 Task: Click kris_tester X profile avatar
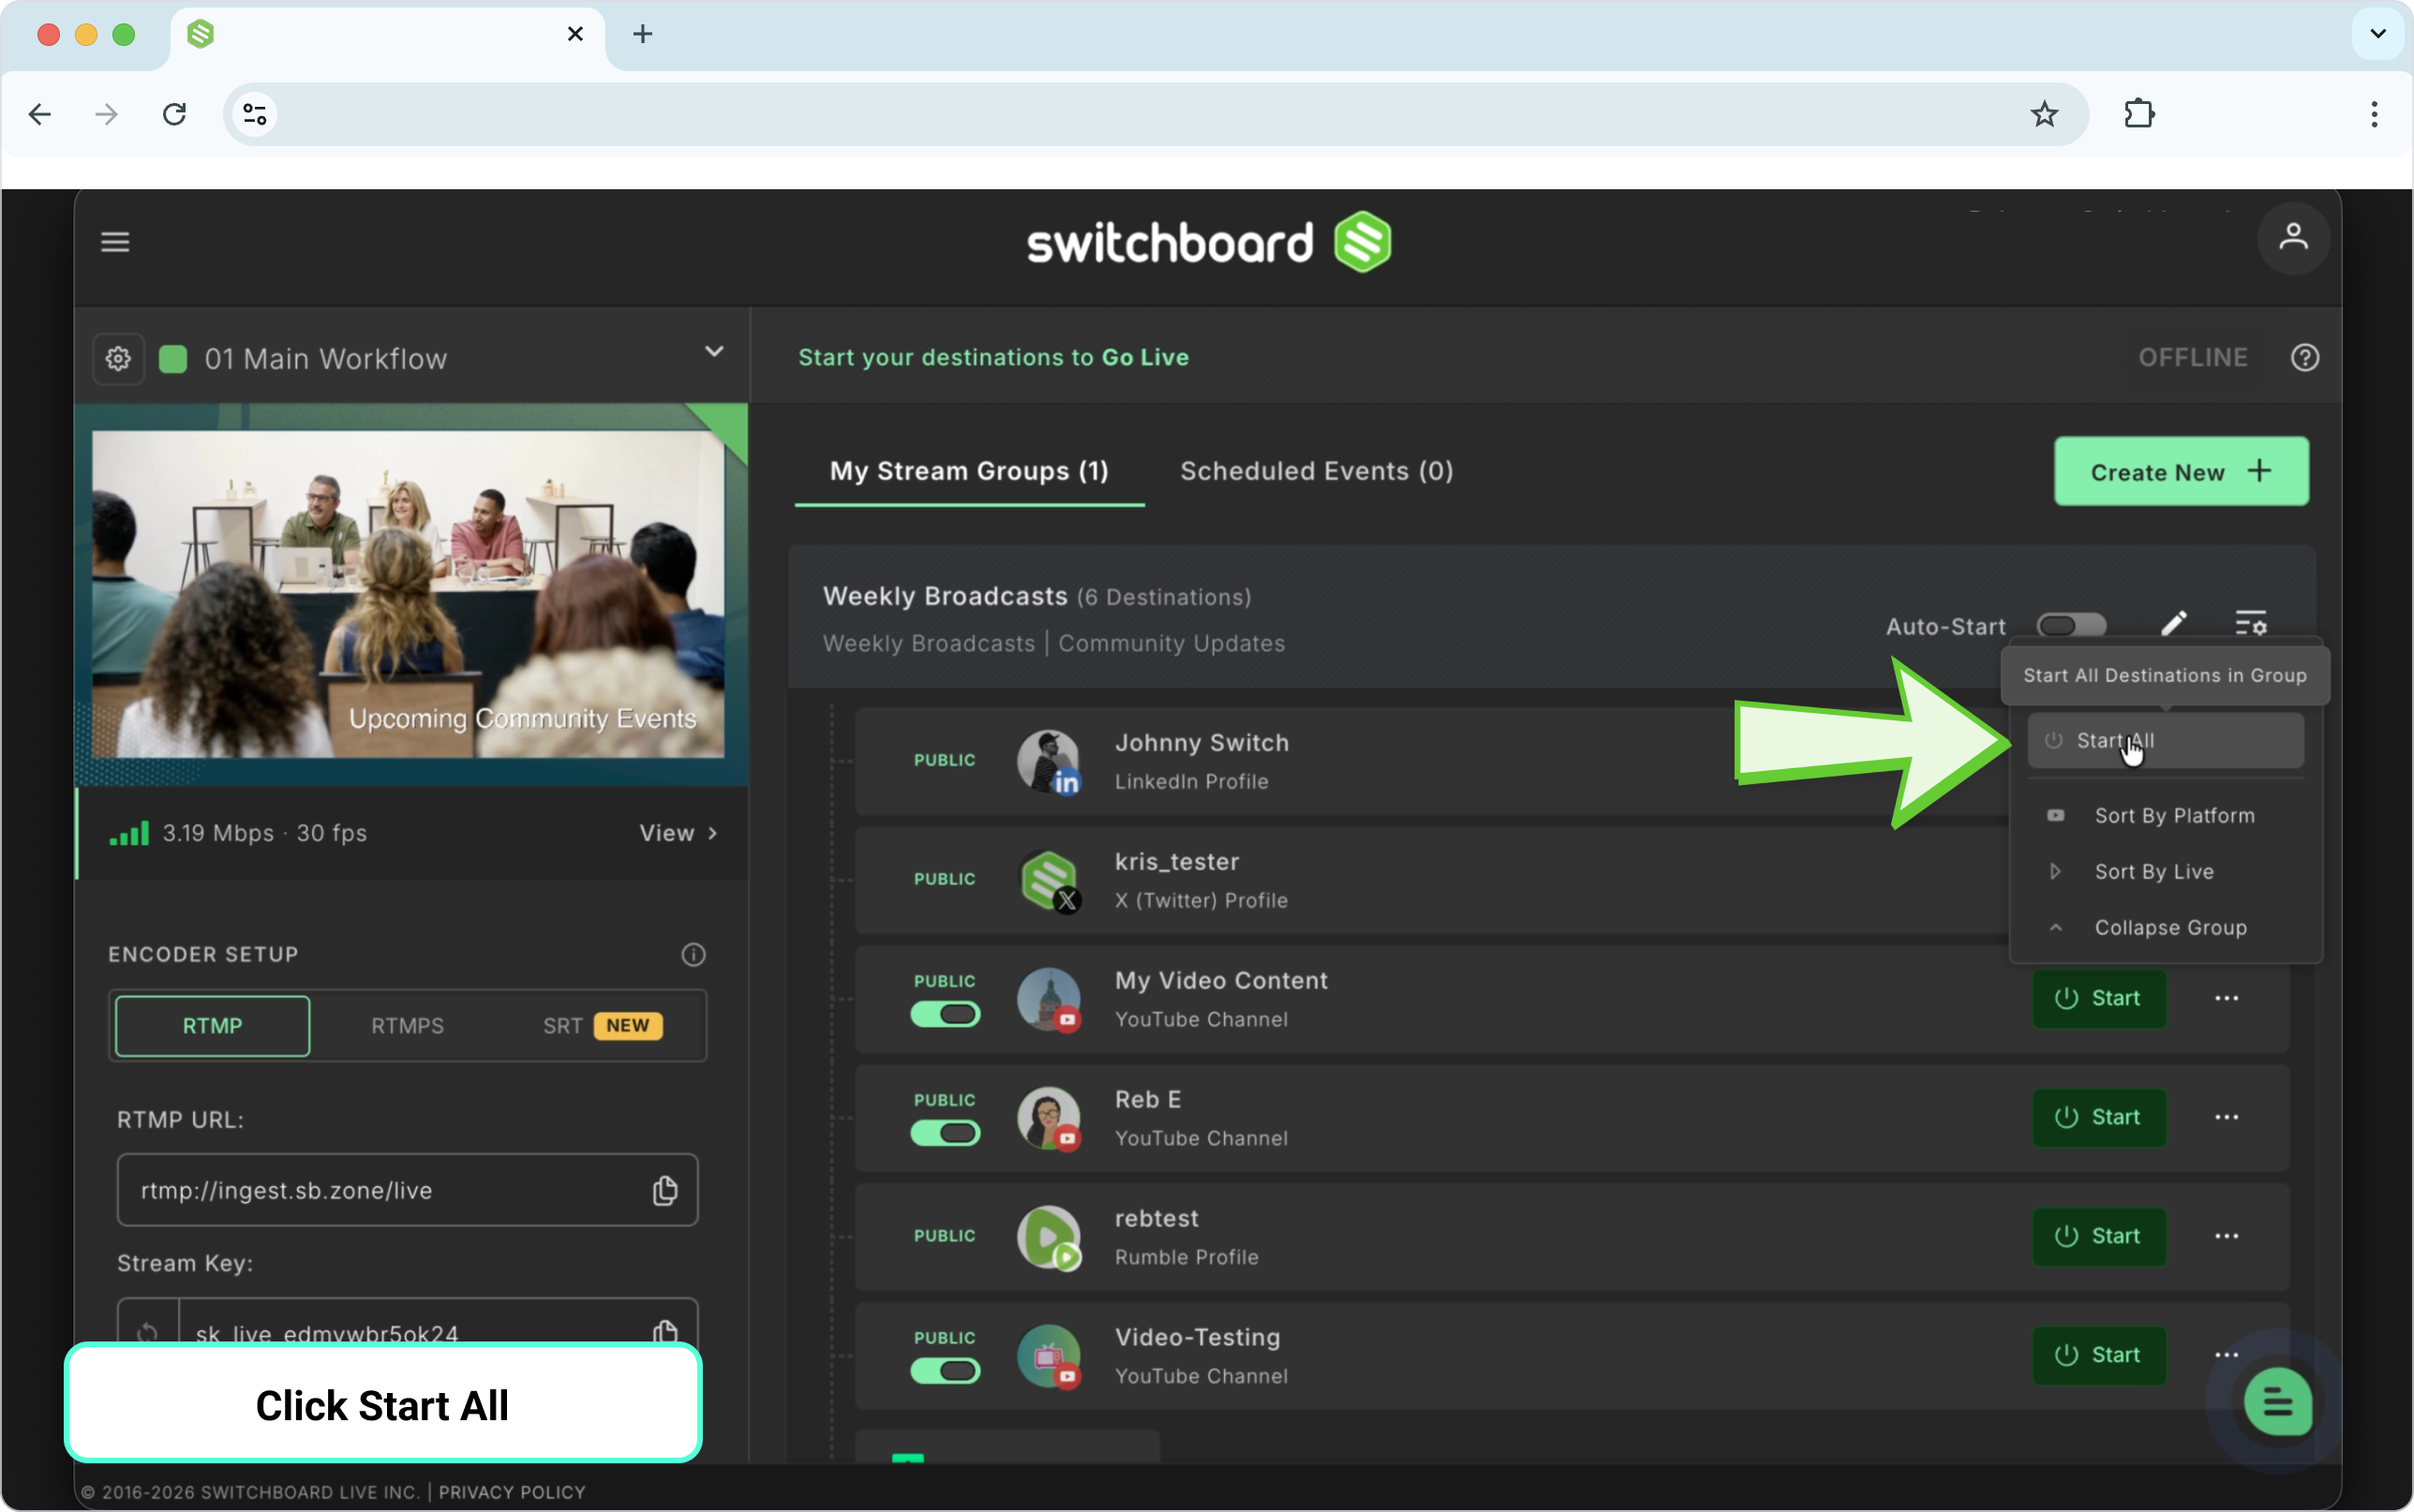1048,880
